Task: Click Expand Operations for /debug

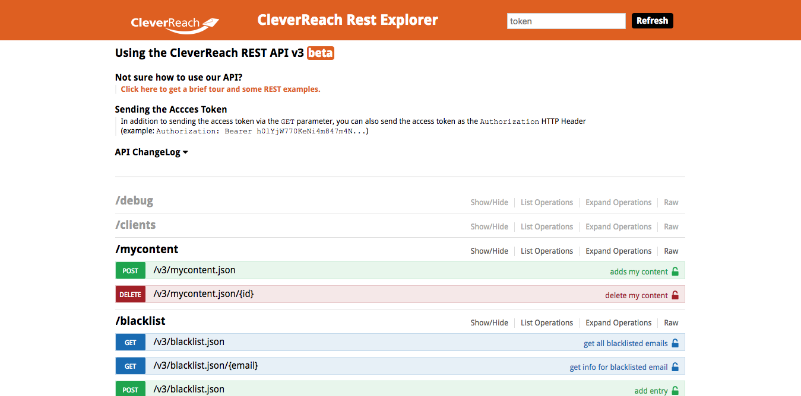Action: (x=619, y=202)
